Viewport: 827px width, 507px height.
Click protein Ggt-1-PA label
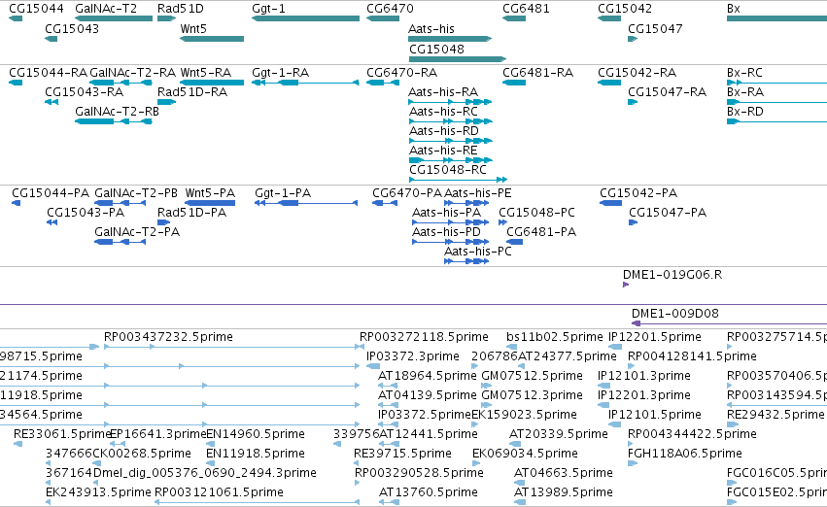tap(283, 193)
